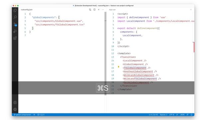Open the Search view in activity bar
The height and width of the screenshot is (120, 213).
coord(15,17)
